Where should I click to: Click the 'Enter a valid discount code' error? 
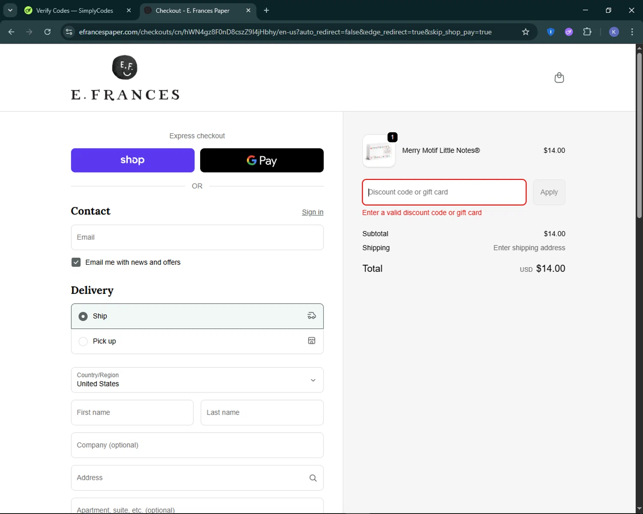coord(422,212)
